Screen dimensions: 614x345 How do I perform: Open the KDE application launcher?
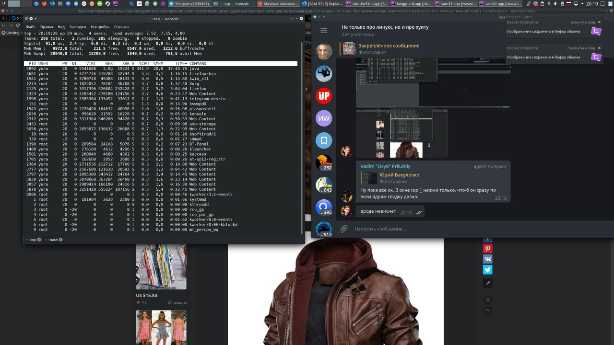3,4
